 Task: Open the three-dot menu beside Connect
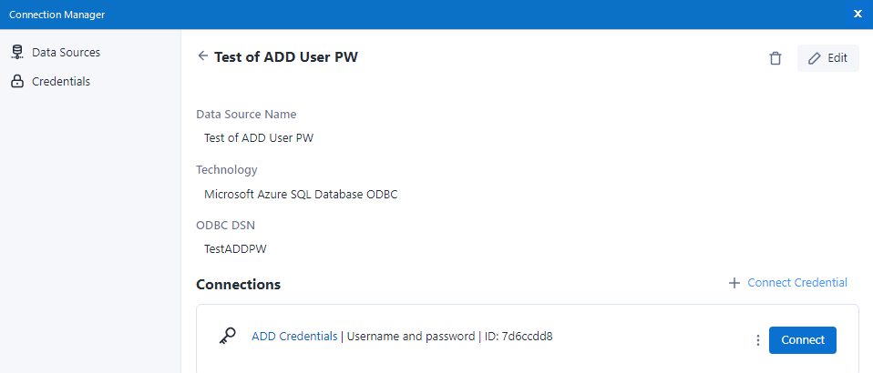[757, 340]
